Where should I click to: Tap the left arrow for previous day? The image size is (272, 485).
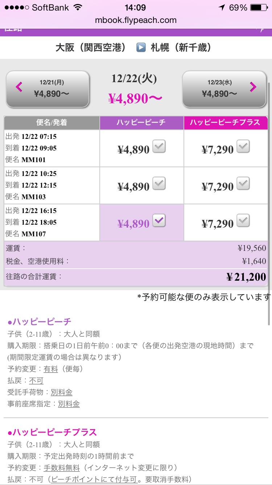point(19,87)
